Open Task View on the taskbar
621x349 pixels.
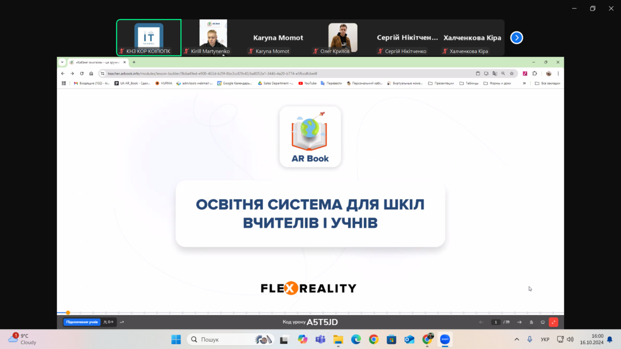coord(285,339)
